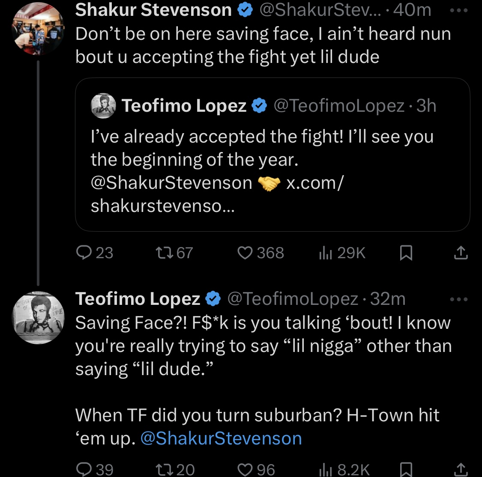Screen dimensions: 482x477
Task: Open the Shakur Stevenson display name
Action: 153,10
